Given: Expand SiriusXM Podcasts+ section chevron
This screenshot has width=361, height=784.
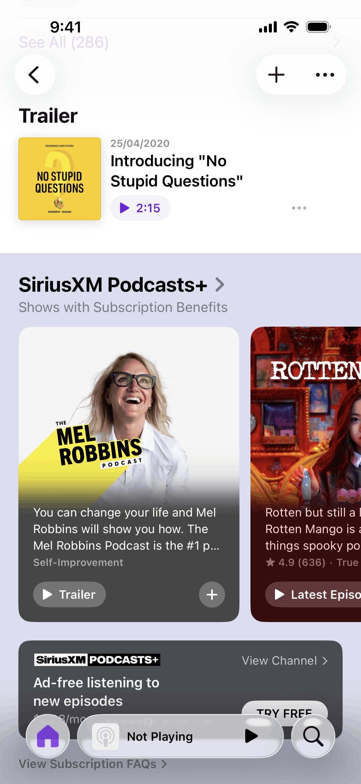Looking at the screenshot, I should point(220,285).
